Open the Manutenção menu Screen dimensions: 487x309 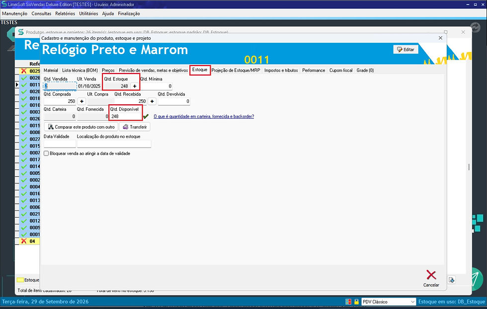[x=14, y=14]
